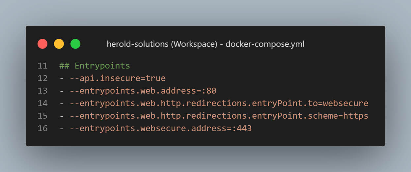
Task: Click the 'true' value on line 12
Action: (155, 78)
